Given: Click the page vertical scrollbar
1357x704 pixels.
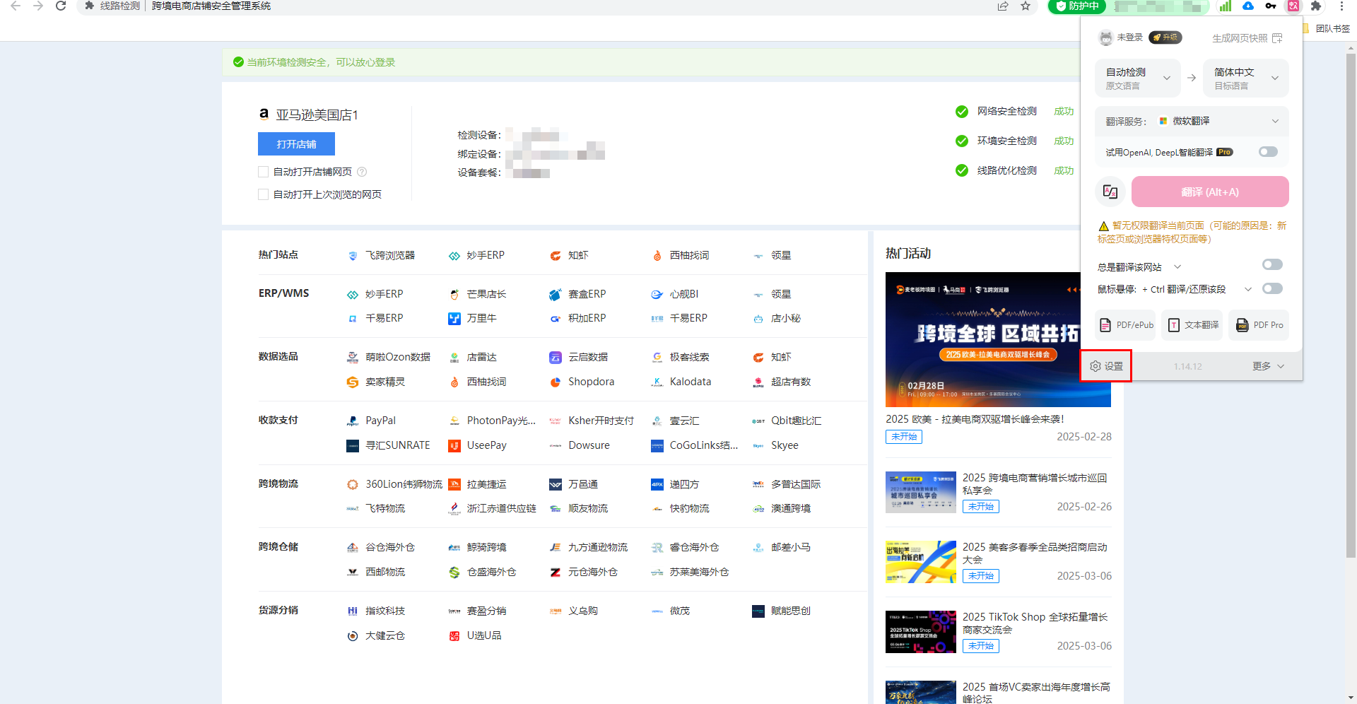Looking at the screenshot, I should tap(1351, 304).
